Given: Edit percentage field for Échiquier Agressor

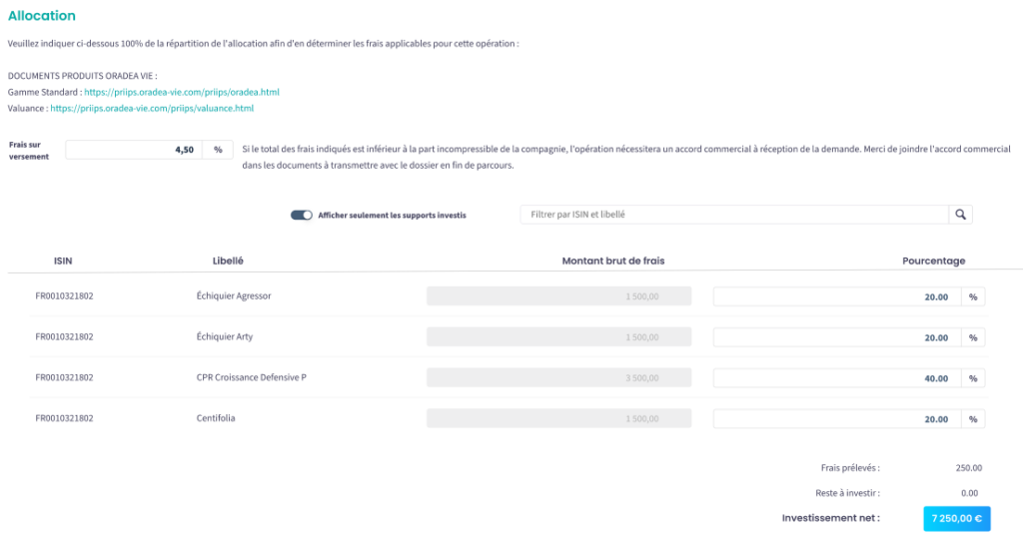Looking at the screenshot, I should click(836, 296).
